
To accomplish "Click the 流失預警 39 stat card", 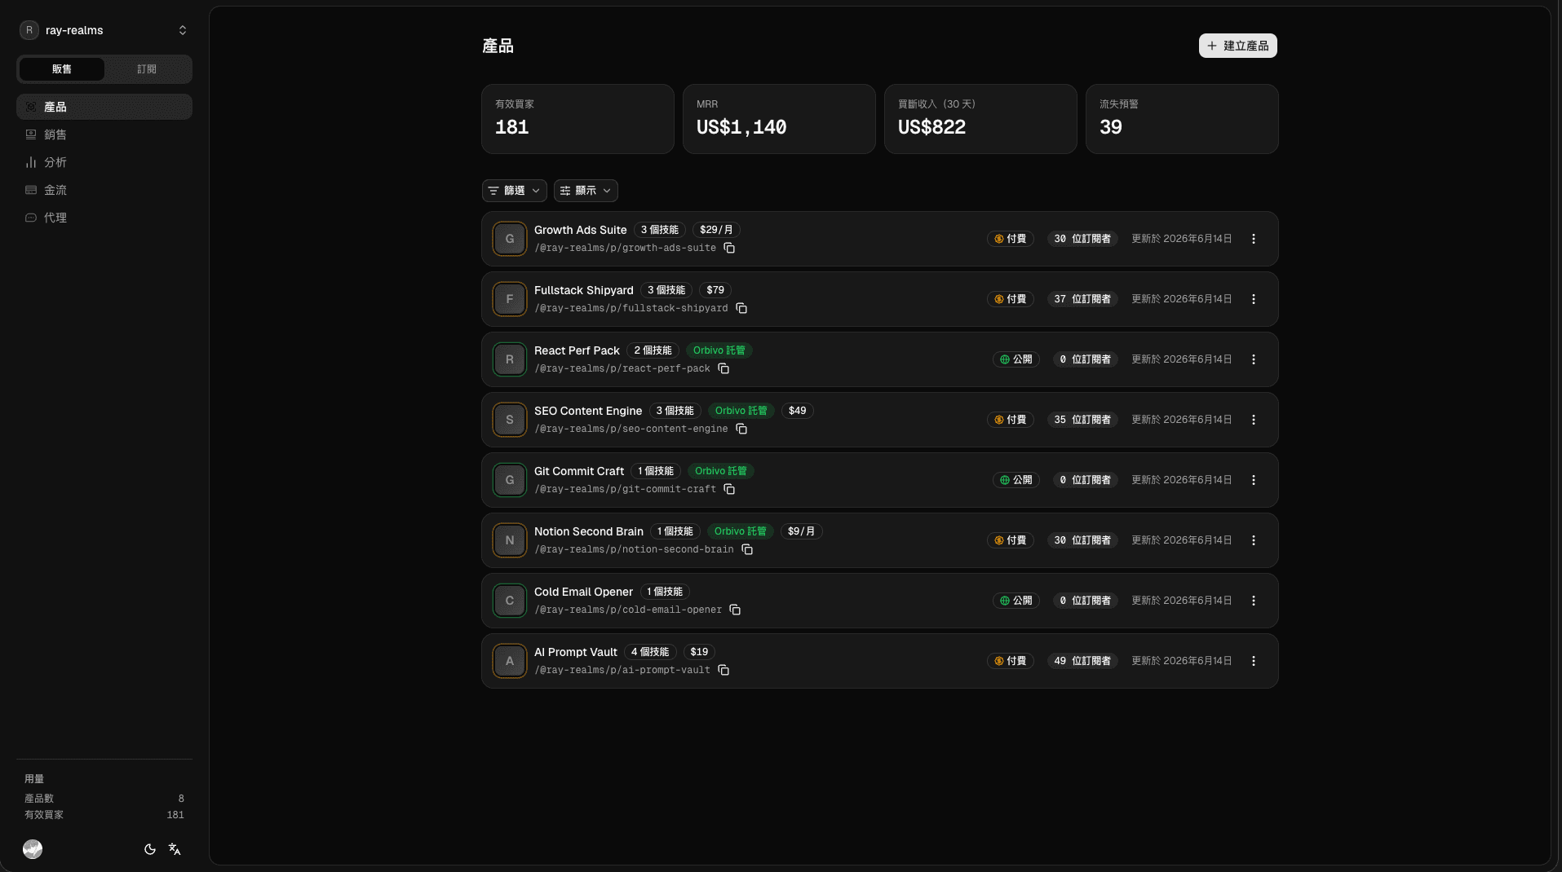I will point(1182,119).
